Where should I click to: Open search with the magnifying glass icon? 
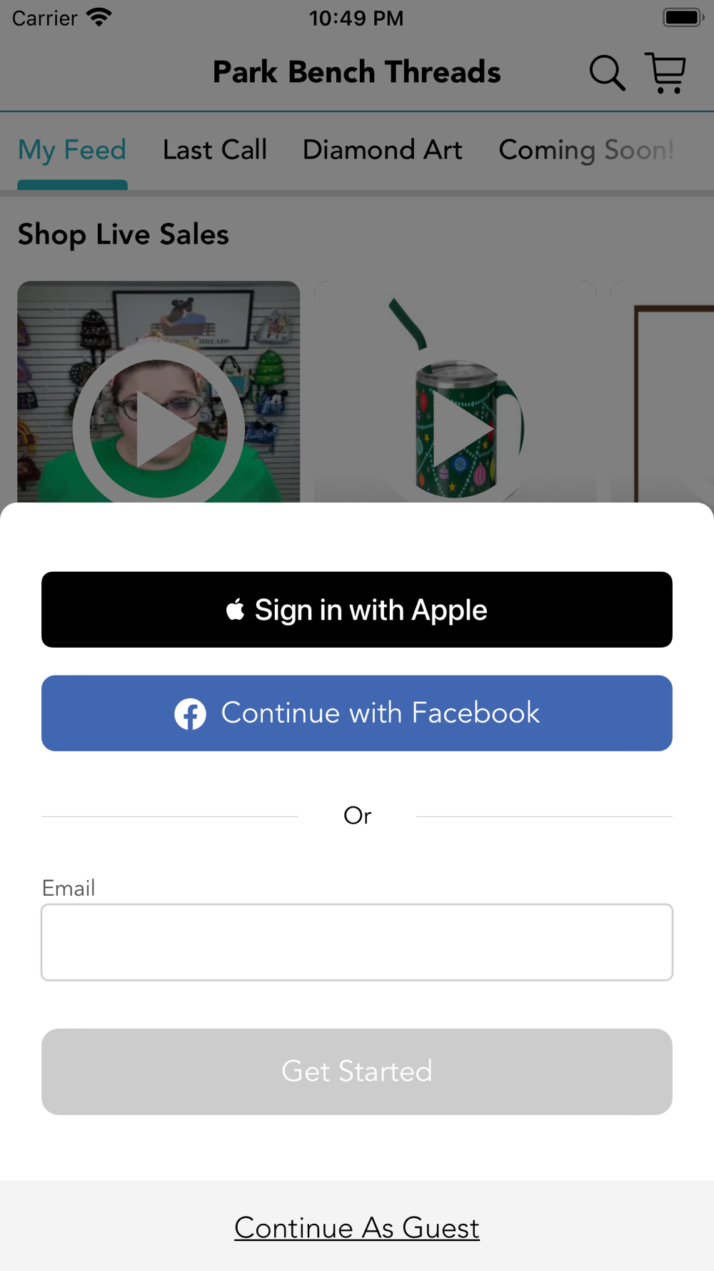click(607, 73)
